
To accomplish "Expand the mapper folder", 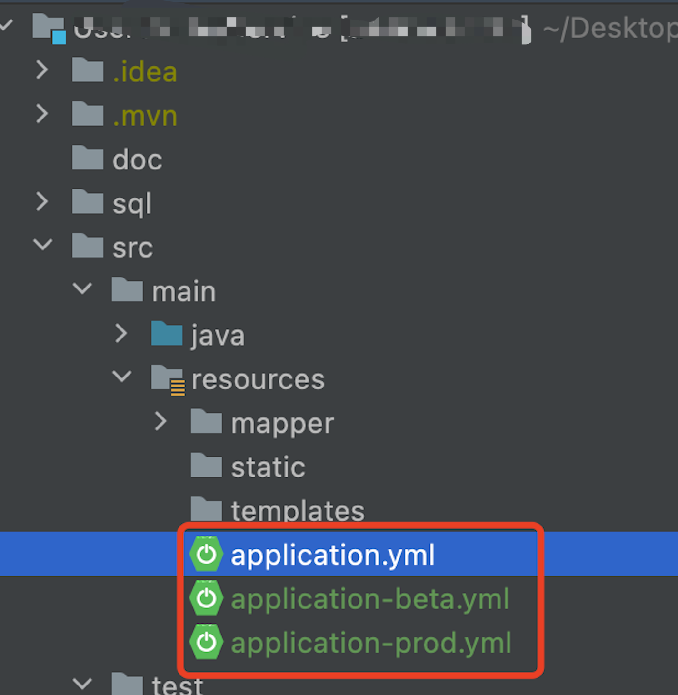I will click(161, 421).
